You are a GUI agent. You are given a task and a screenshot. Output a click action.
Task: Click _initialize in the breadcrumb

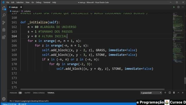27,11
